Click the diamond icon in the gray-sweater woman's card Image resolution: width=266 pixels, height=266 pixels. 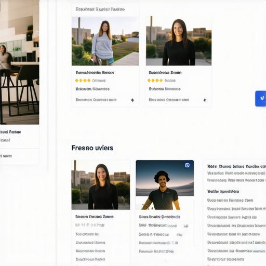(x=132, y=100)
